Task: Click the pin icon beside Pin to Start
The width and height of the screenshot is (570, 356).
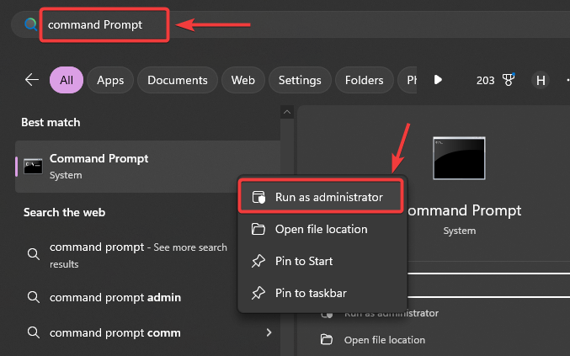Action: tap(259, 261)
